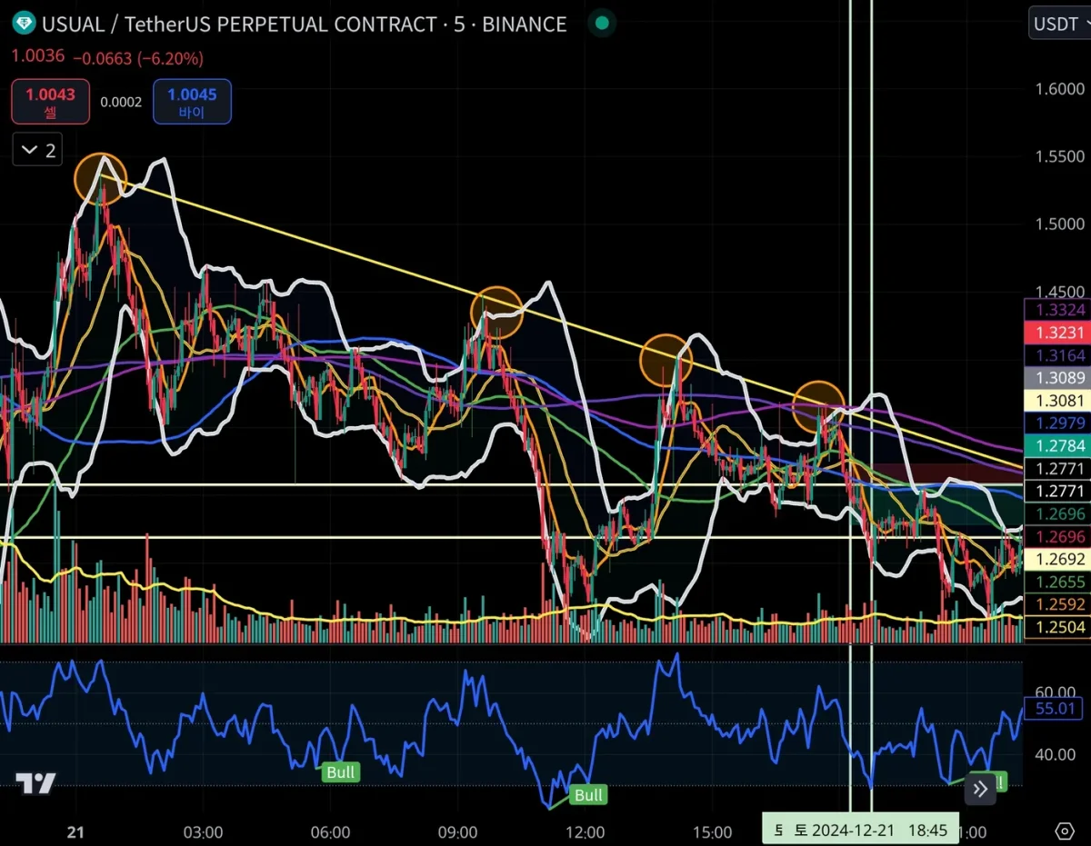Open the USDT currency dropdown

click(1060, 24)
